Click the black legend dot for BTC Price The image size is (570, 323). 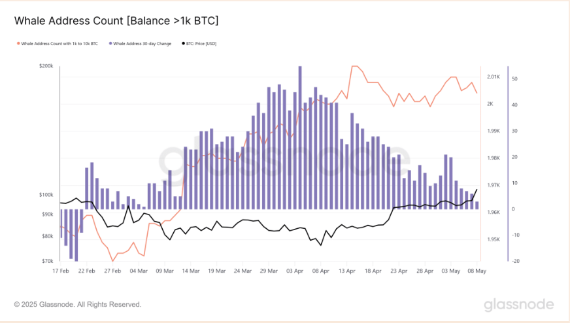[183, 44]
